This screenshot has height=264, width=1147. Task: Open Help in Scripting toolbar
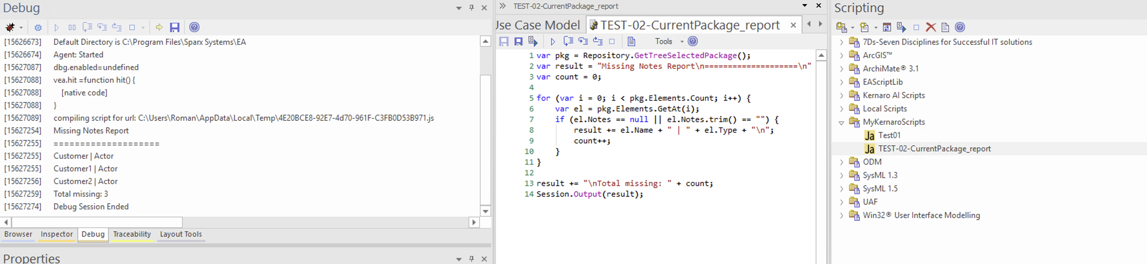pos(960,28)
